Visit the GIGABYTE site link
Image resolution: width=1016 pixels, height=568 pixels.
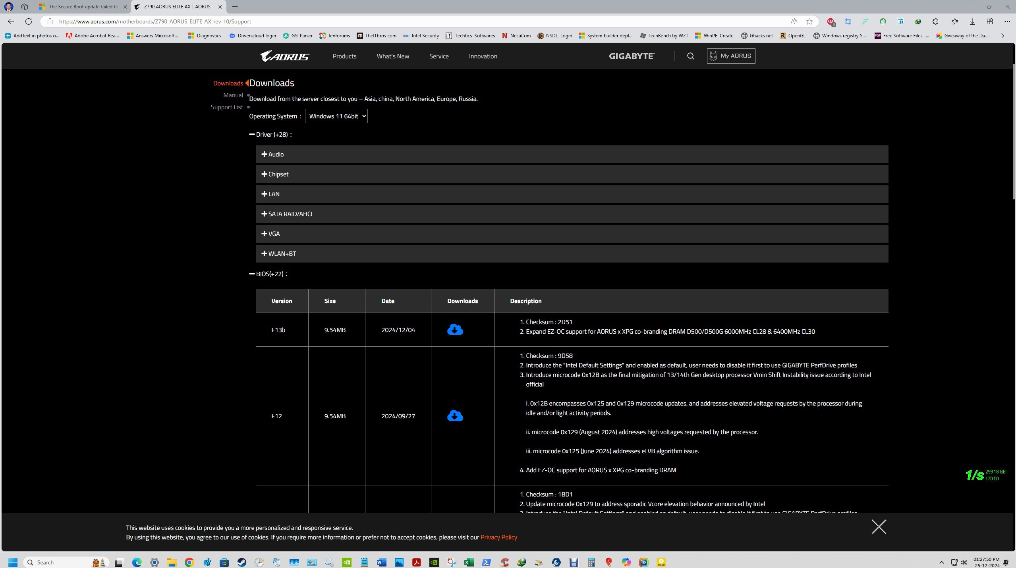(x=632, y=56)
